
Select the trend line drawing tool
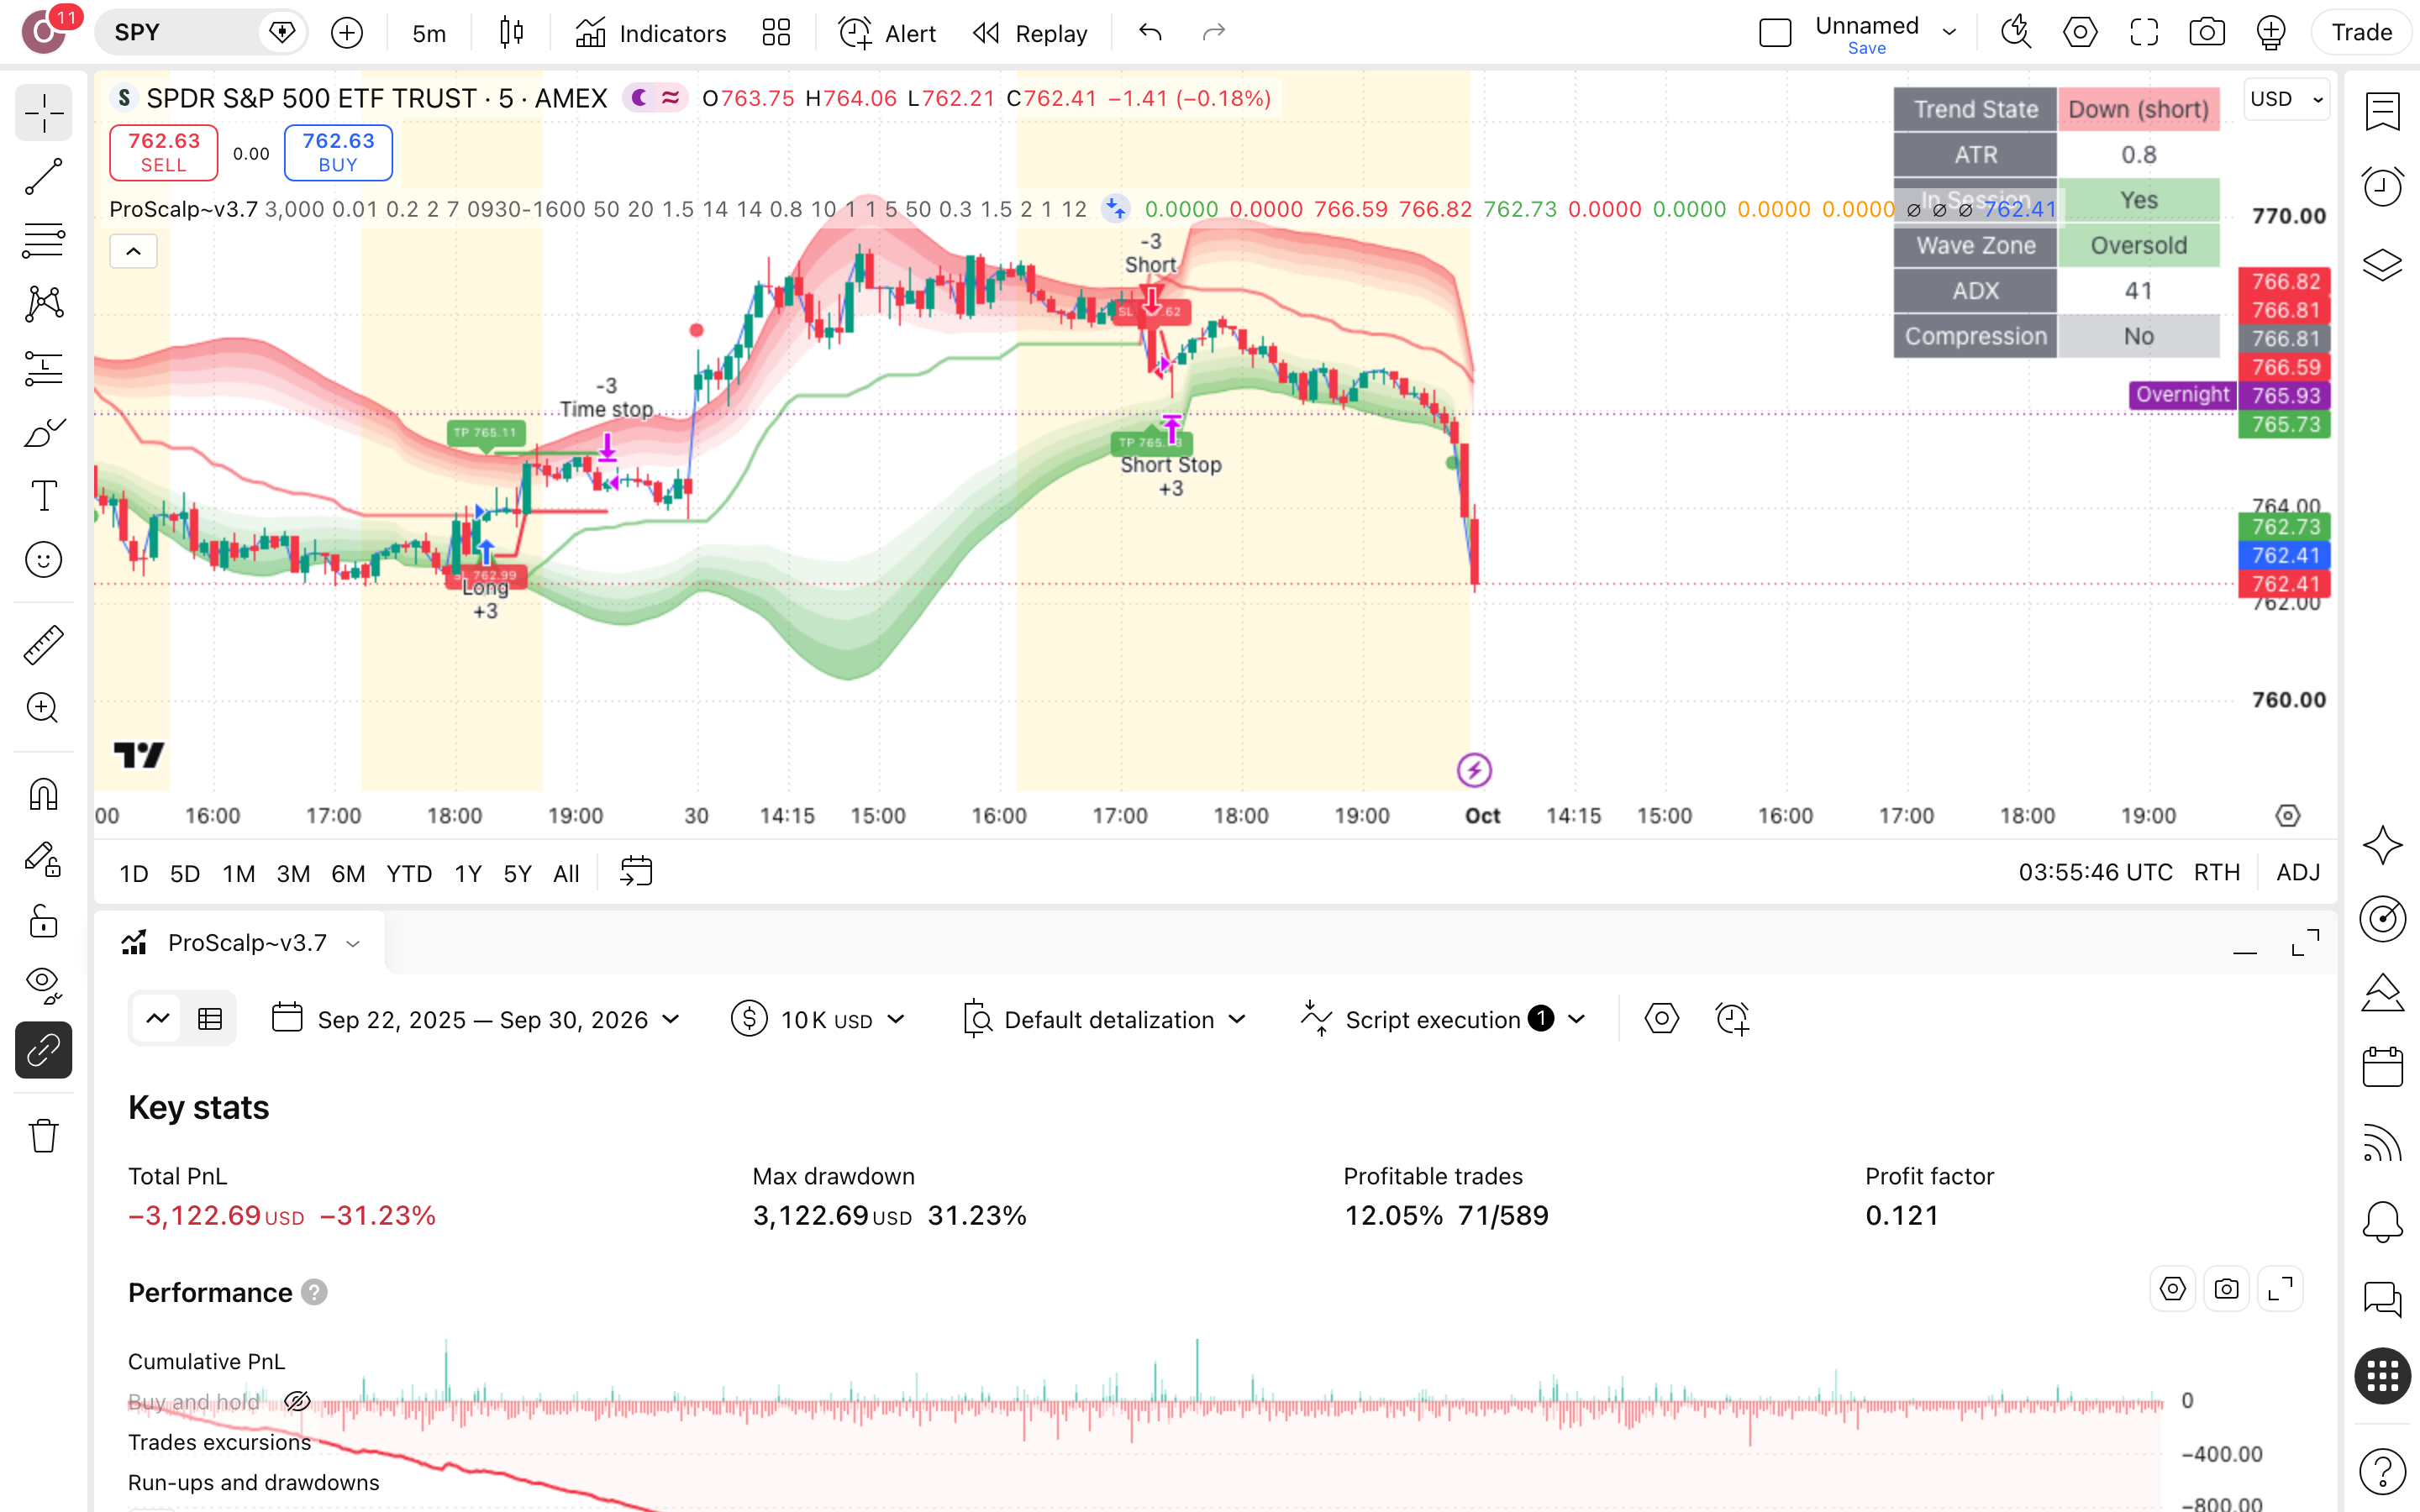click(43, 177)
